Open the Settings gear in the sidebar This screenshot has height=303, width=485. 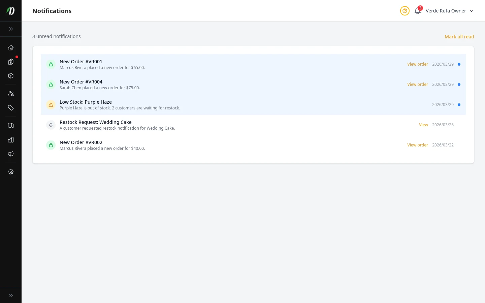pyautogui.click(x=11, y=172)
